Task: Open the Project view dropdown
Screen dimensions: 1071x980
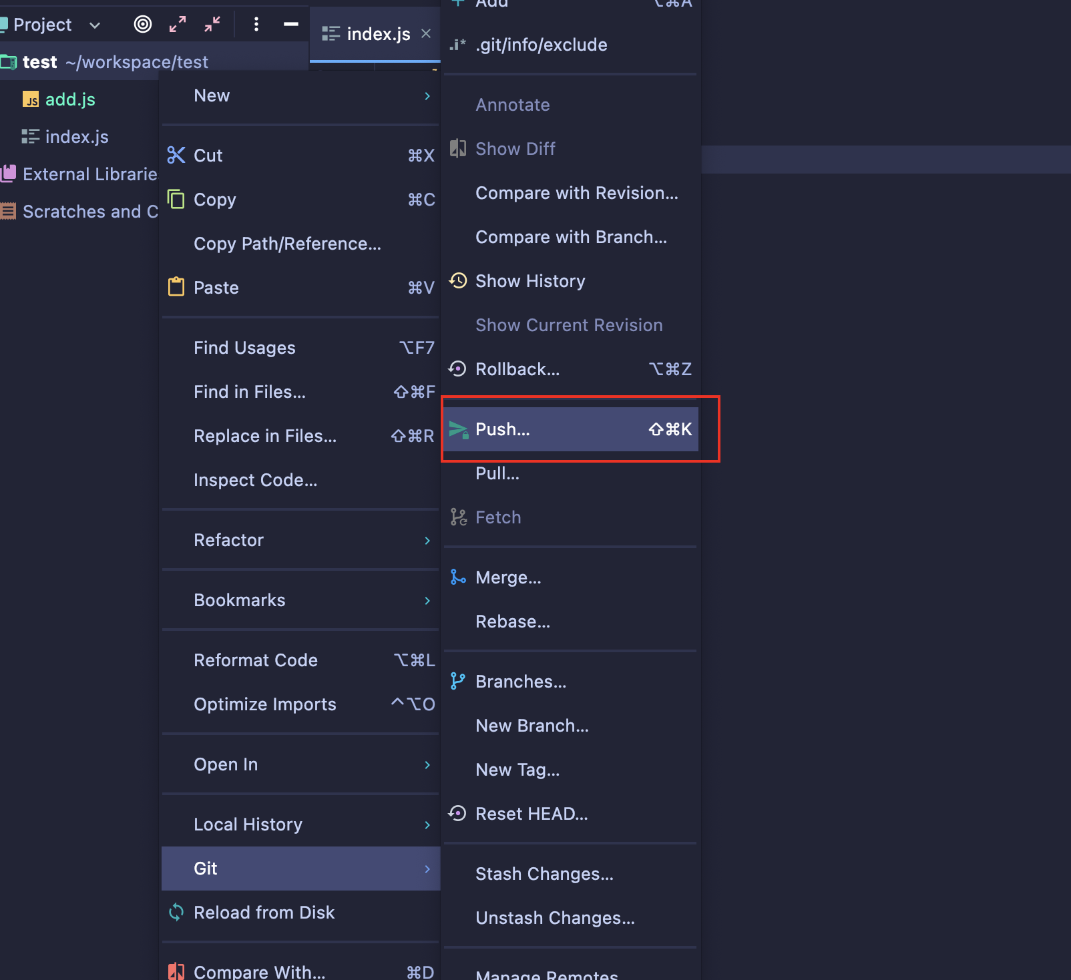Action: coord(95,24)
